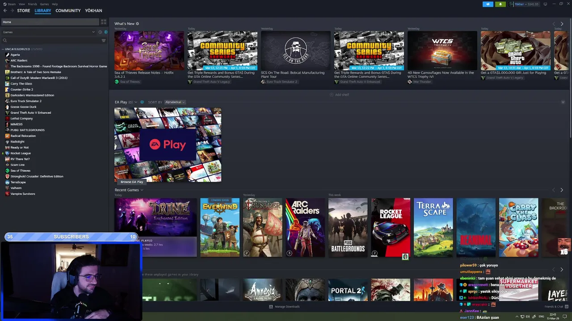Viewport: 572px width, 321px height.
Task: Open the Games collection dropdown
Action: click(48, 32)
